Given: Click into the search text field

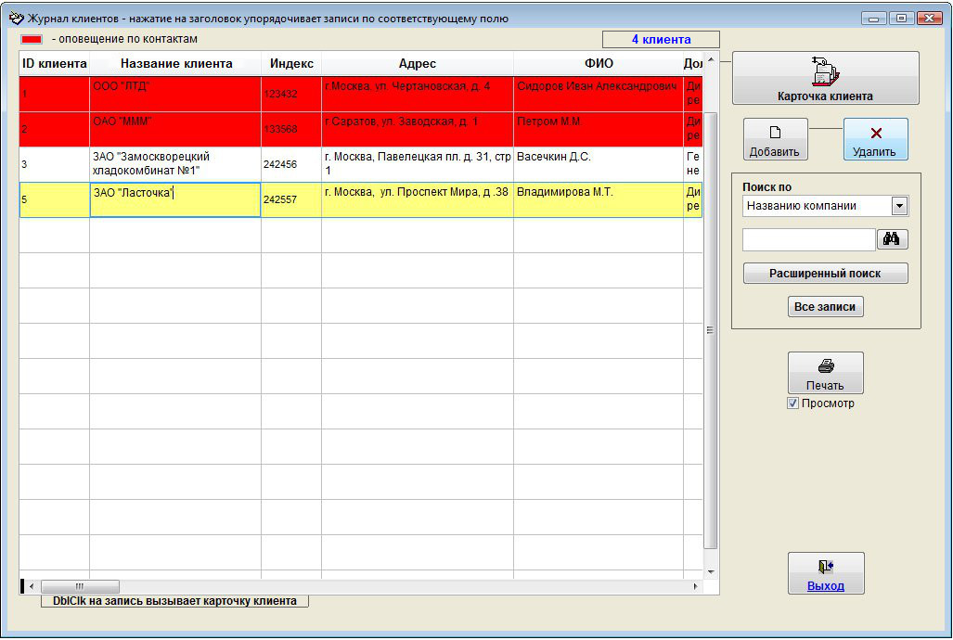Looking at the screenshot, I should tap(808, 240).
